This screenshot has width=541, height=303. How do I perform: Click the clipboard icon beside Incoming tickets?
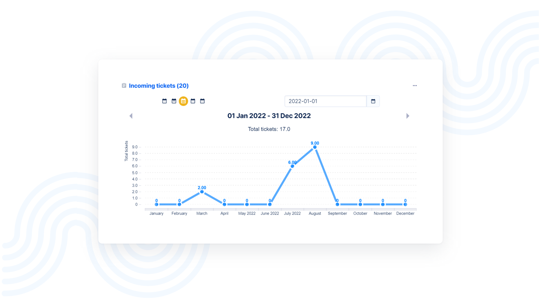click(x=124, y=86)
